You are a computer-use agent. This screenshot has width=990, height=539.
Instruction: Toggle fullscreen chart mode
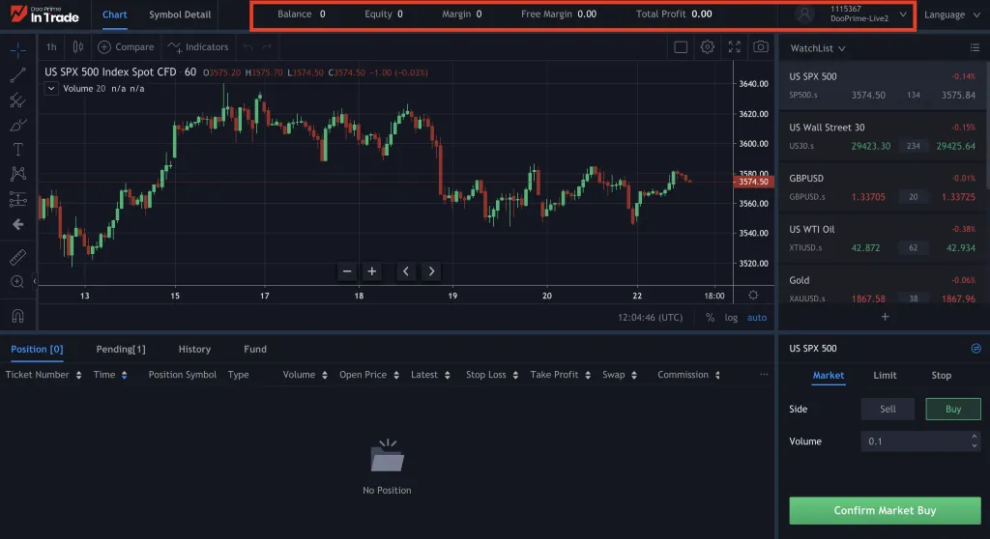click(x=735, y=46)
